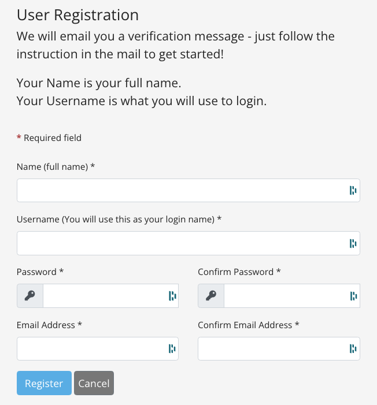Click the autofill icon in Password field
This screenshot has width=377, height=405.
pyautogui.click(x=172, y=296)
